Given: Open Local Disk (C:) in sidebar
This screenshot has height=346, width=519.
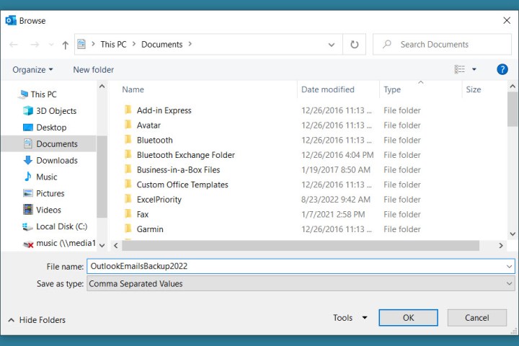Looking at the screenshot, I should [61, 226].
